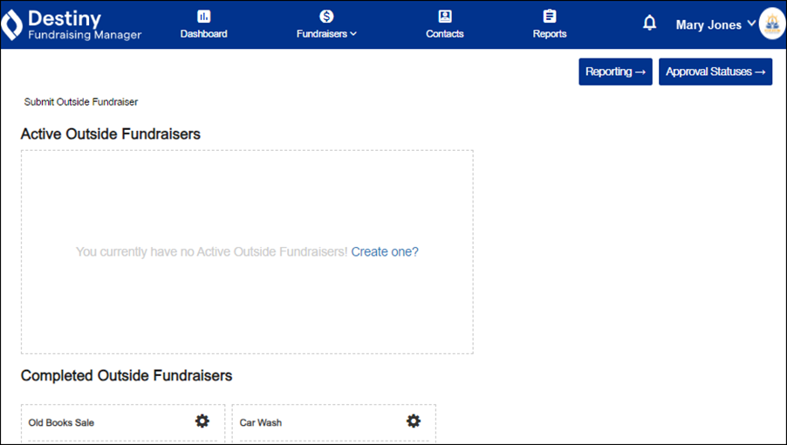Click the Reports clipboard icon
Viewport: 787px width, 445px height.
point(550,17)
